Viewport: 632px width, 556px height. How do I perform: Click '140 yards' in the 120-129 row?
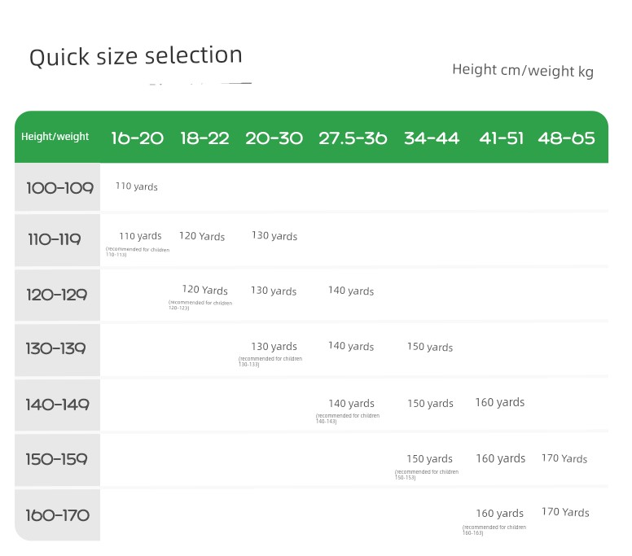(x=351, y=291)
